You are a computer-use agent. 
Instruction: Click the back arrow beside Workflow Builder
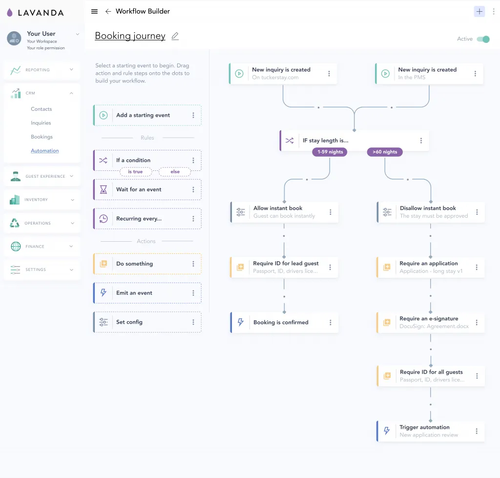(108, 12)
